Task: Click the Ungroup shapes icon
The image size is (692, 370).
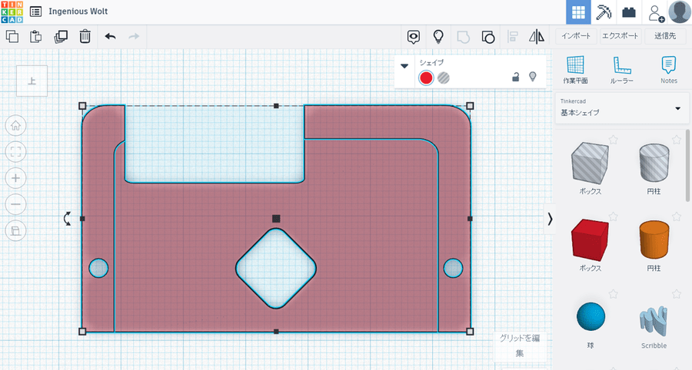Action: click(x=487, y=37)
